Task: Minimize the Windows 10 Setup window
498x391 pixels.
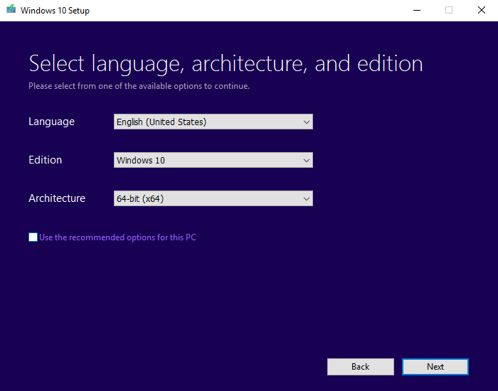Action: (416, 11)
